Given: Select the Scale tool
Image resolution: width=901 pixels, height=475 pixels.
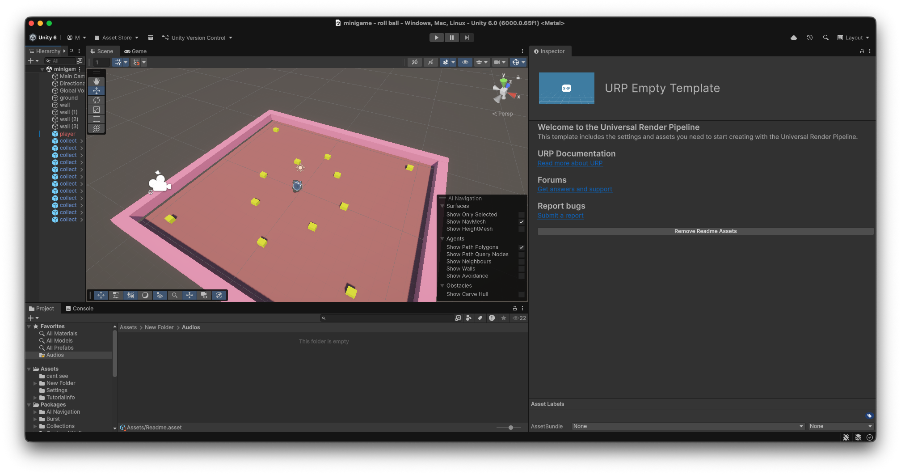Looking at the screenshot, I should tap(96, 110).
